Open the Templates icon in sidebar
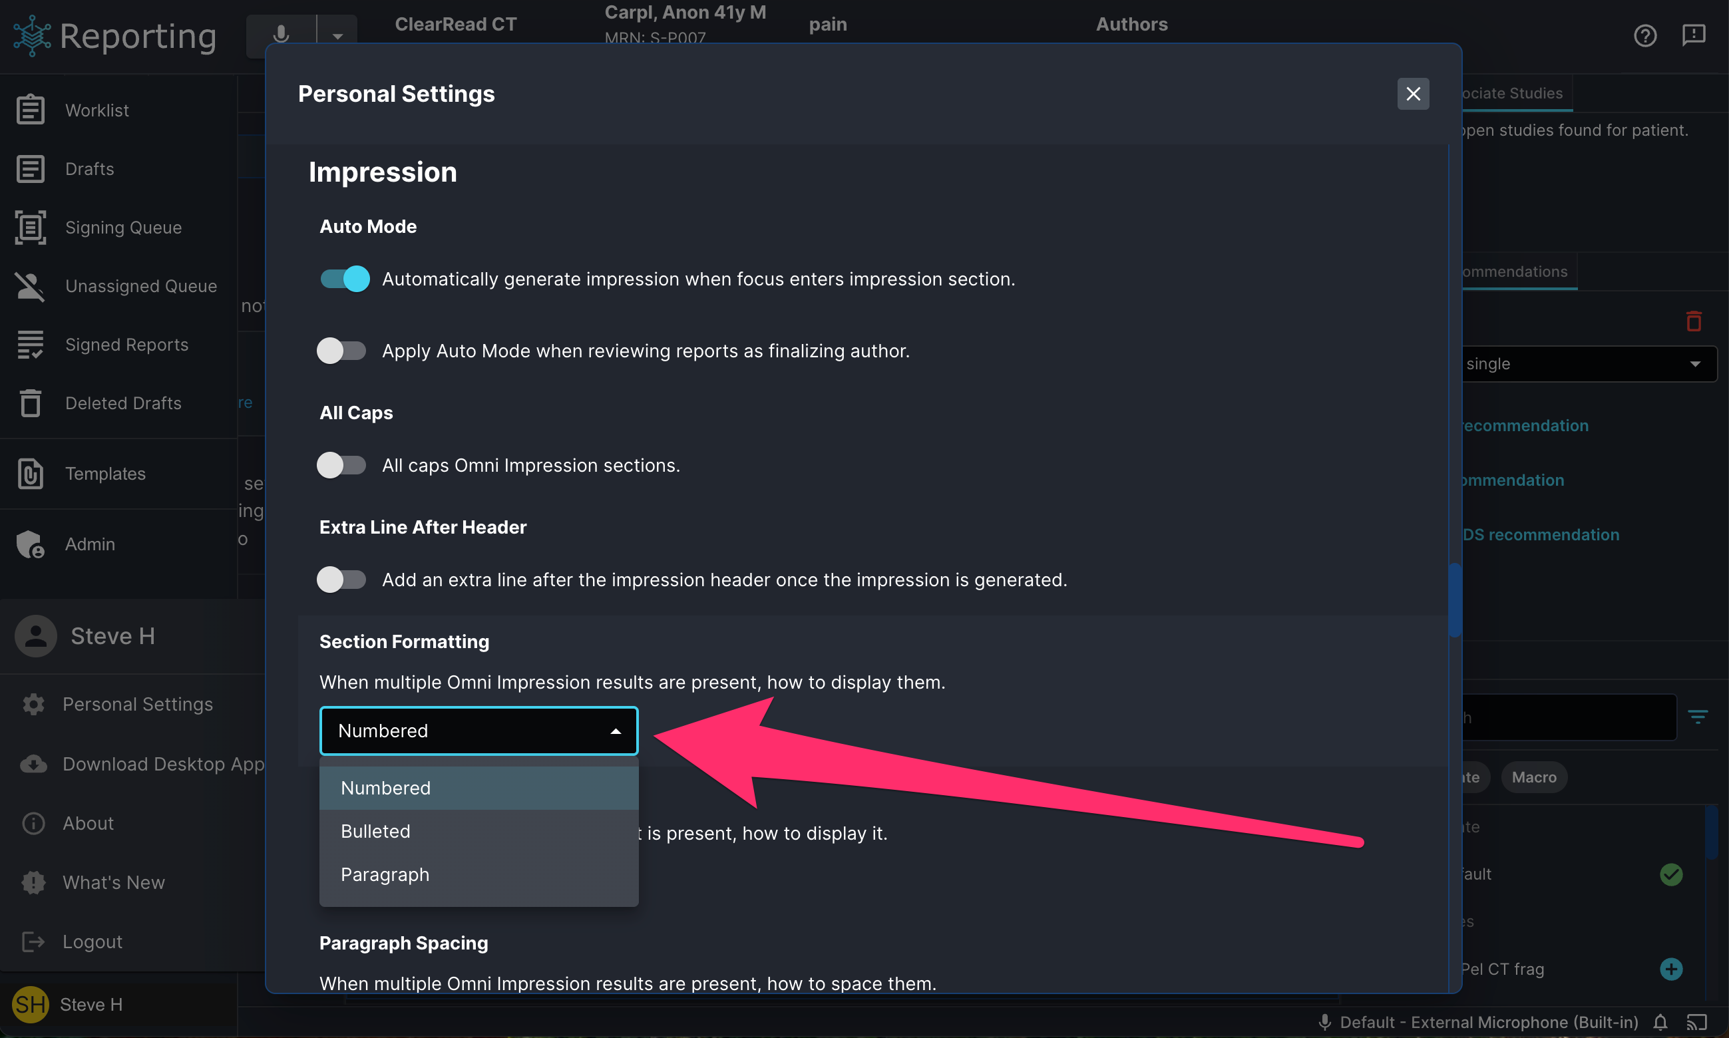1729x1038 pixels. tap(30, 474)
